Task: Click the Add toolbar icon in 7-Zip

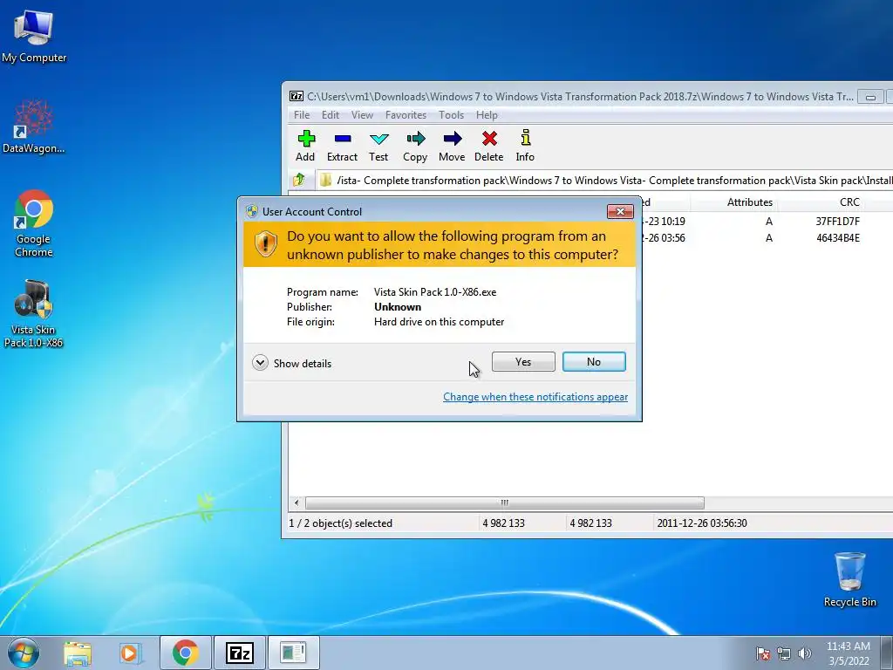Action: click(305, 146)
